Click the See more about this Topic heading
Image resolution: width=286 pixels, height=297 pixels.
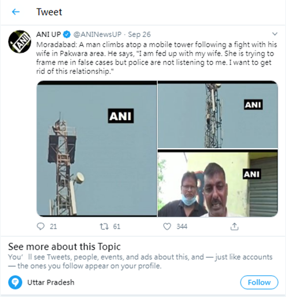click(x=65, y=246)
